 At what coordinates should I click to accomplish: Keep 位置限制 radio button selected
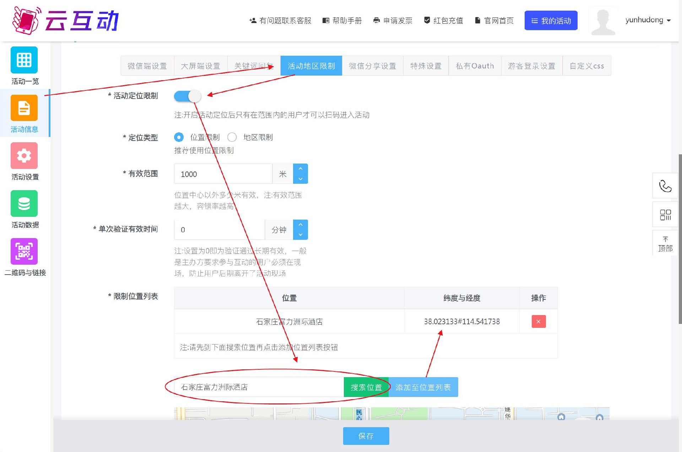pos(179,137)
